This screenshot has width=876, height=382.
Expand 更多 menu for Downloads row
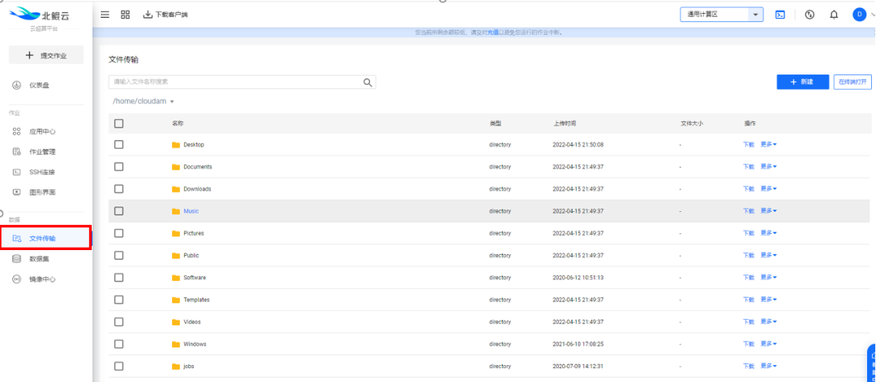tap(769, 189)
